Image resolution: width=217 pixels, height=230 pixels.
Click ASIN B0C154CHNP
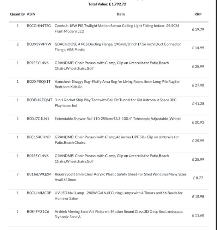coord(38,137)
